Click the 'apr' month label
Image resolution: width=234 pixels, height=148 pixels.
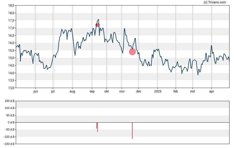coord(211,91)
